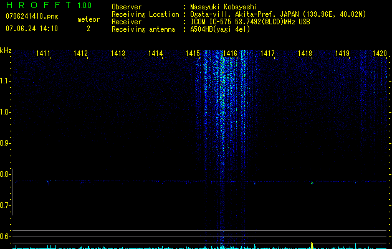
Task: Click the 1417 time axis marker
Action: [x=267, y=53]
